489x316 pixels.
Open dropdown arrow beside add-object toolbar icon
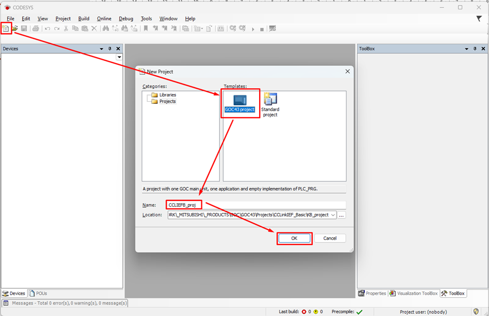202,29
